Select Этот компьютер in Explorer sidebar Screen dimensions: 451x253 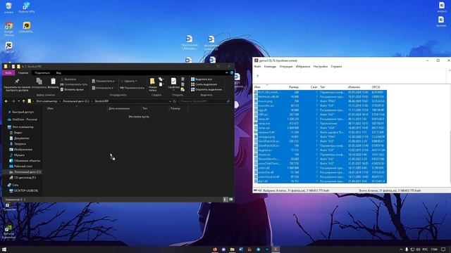tap(20, 126)
